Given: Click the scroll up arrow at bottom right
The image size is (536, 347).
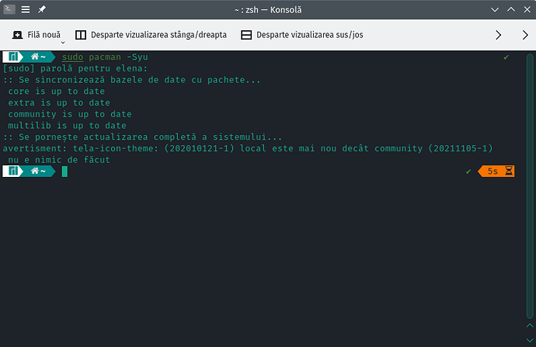Looking at the screenshot, I should [x=530, y=325].
